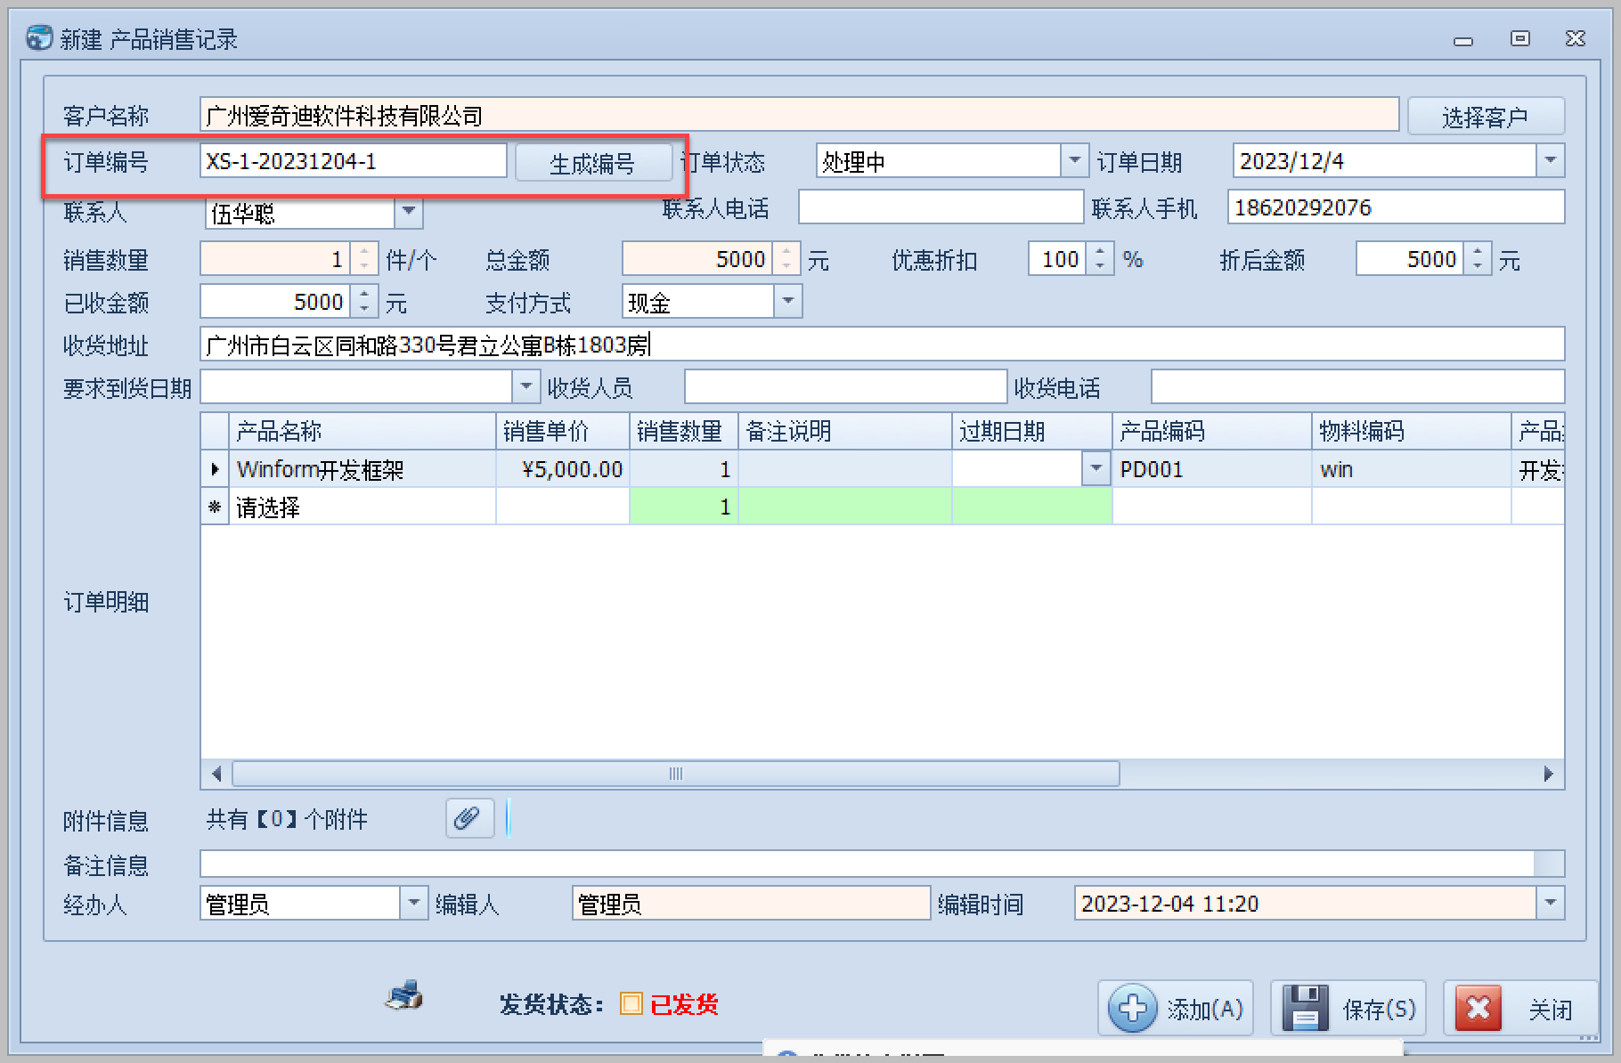Open the paperclip attachment button
This screenshot has width=1621, height=1063.
tap(469, 818)
